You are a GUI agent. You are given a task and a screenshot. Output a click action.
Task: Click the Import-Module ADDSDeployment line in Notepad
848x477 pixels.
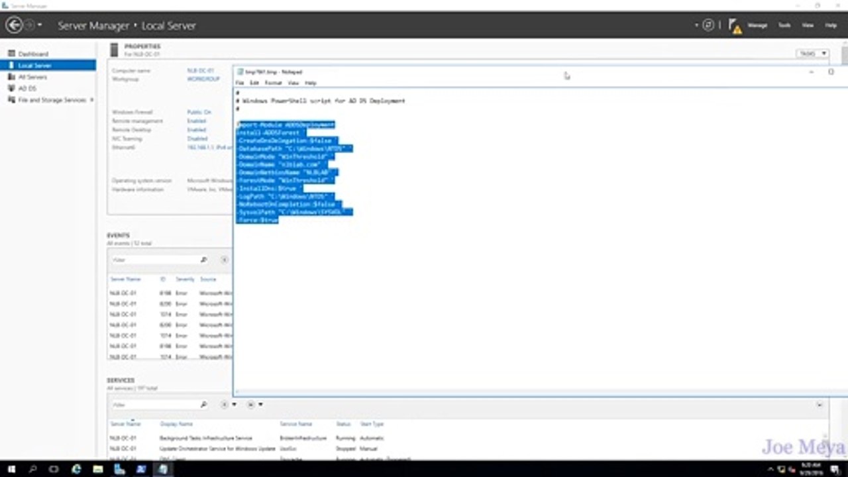(286, 125)
